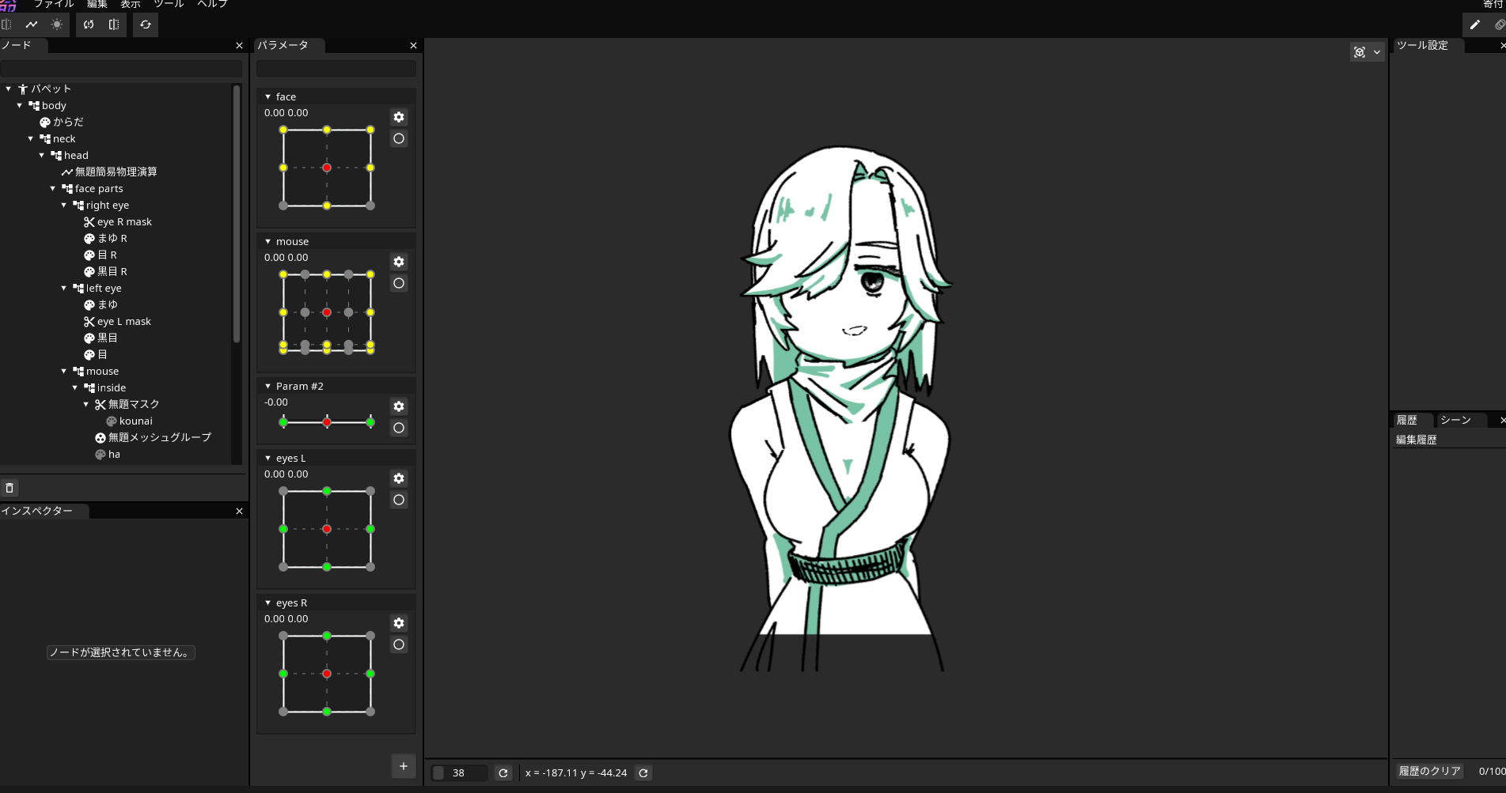The image size is (1506, 793).
Task: Add a new parameter with the + button
Action: coord(404,765)
